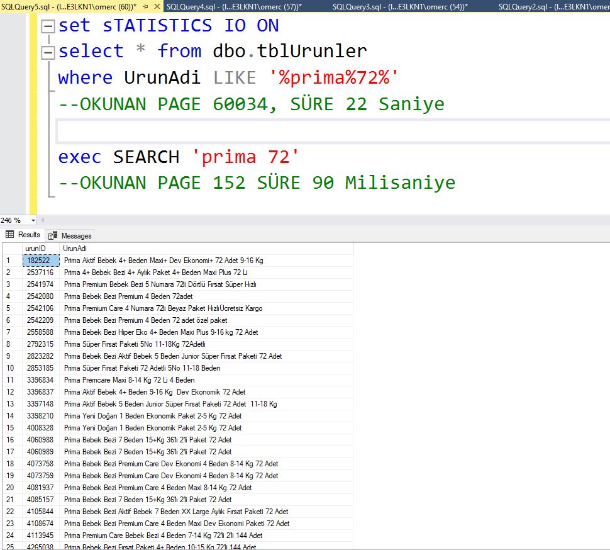Click the Messages tab icon
Viewport: 610px width, 550px height.
click(x=53, y=235)
